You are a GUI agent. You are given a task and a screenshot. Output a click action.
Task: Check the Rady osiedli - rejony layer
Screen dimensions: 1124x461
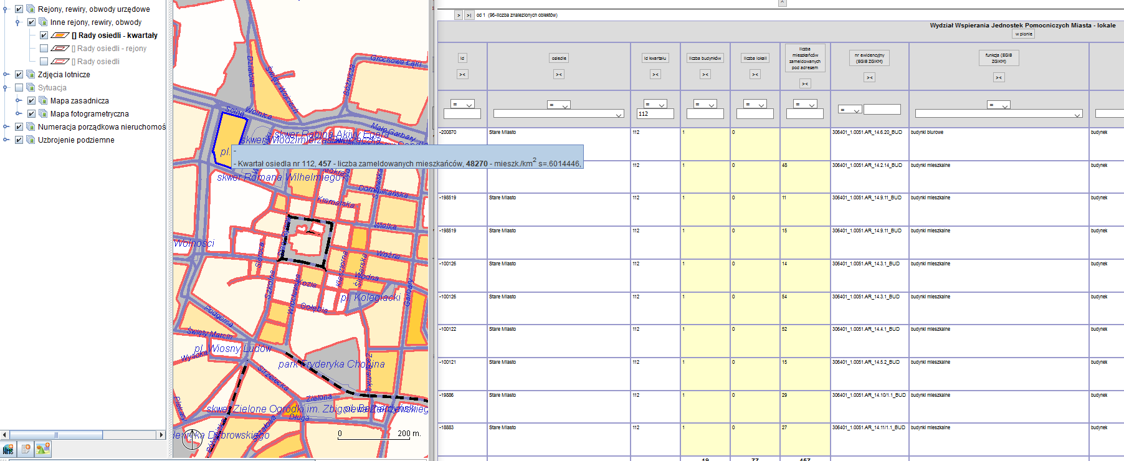pos(44,49)
